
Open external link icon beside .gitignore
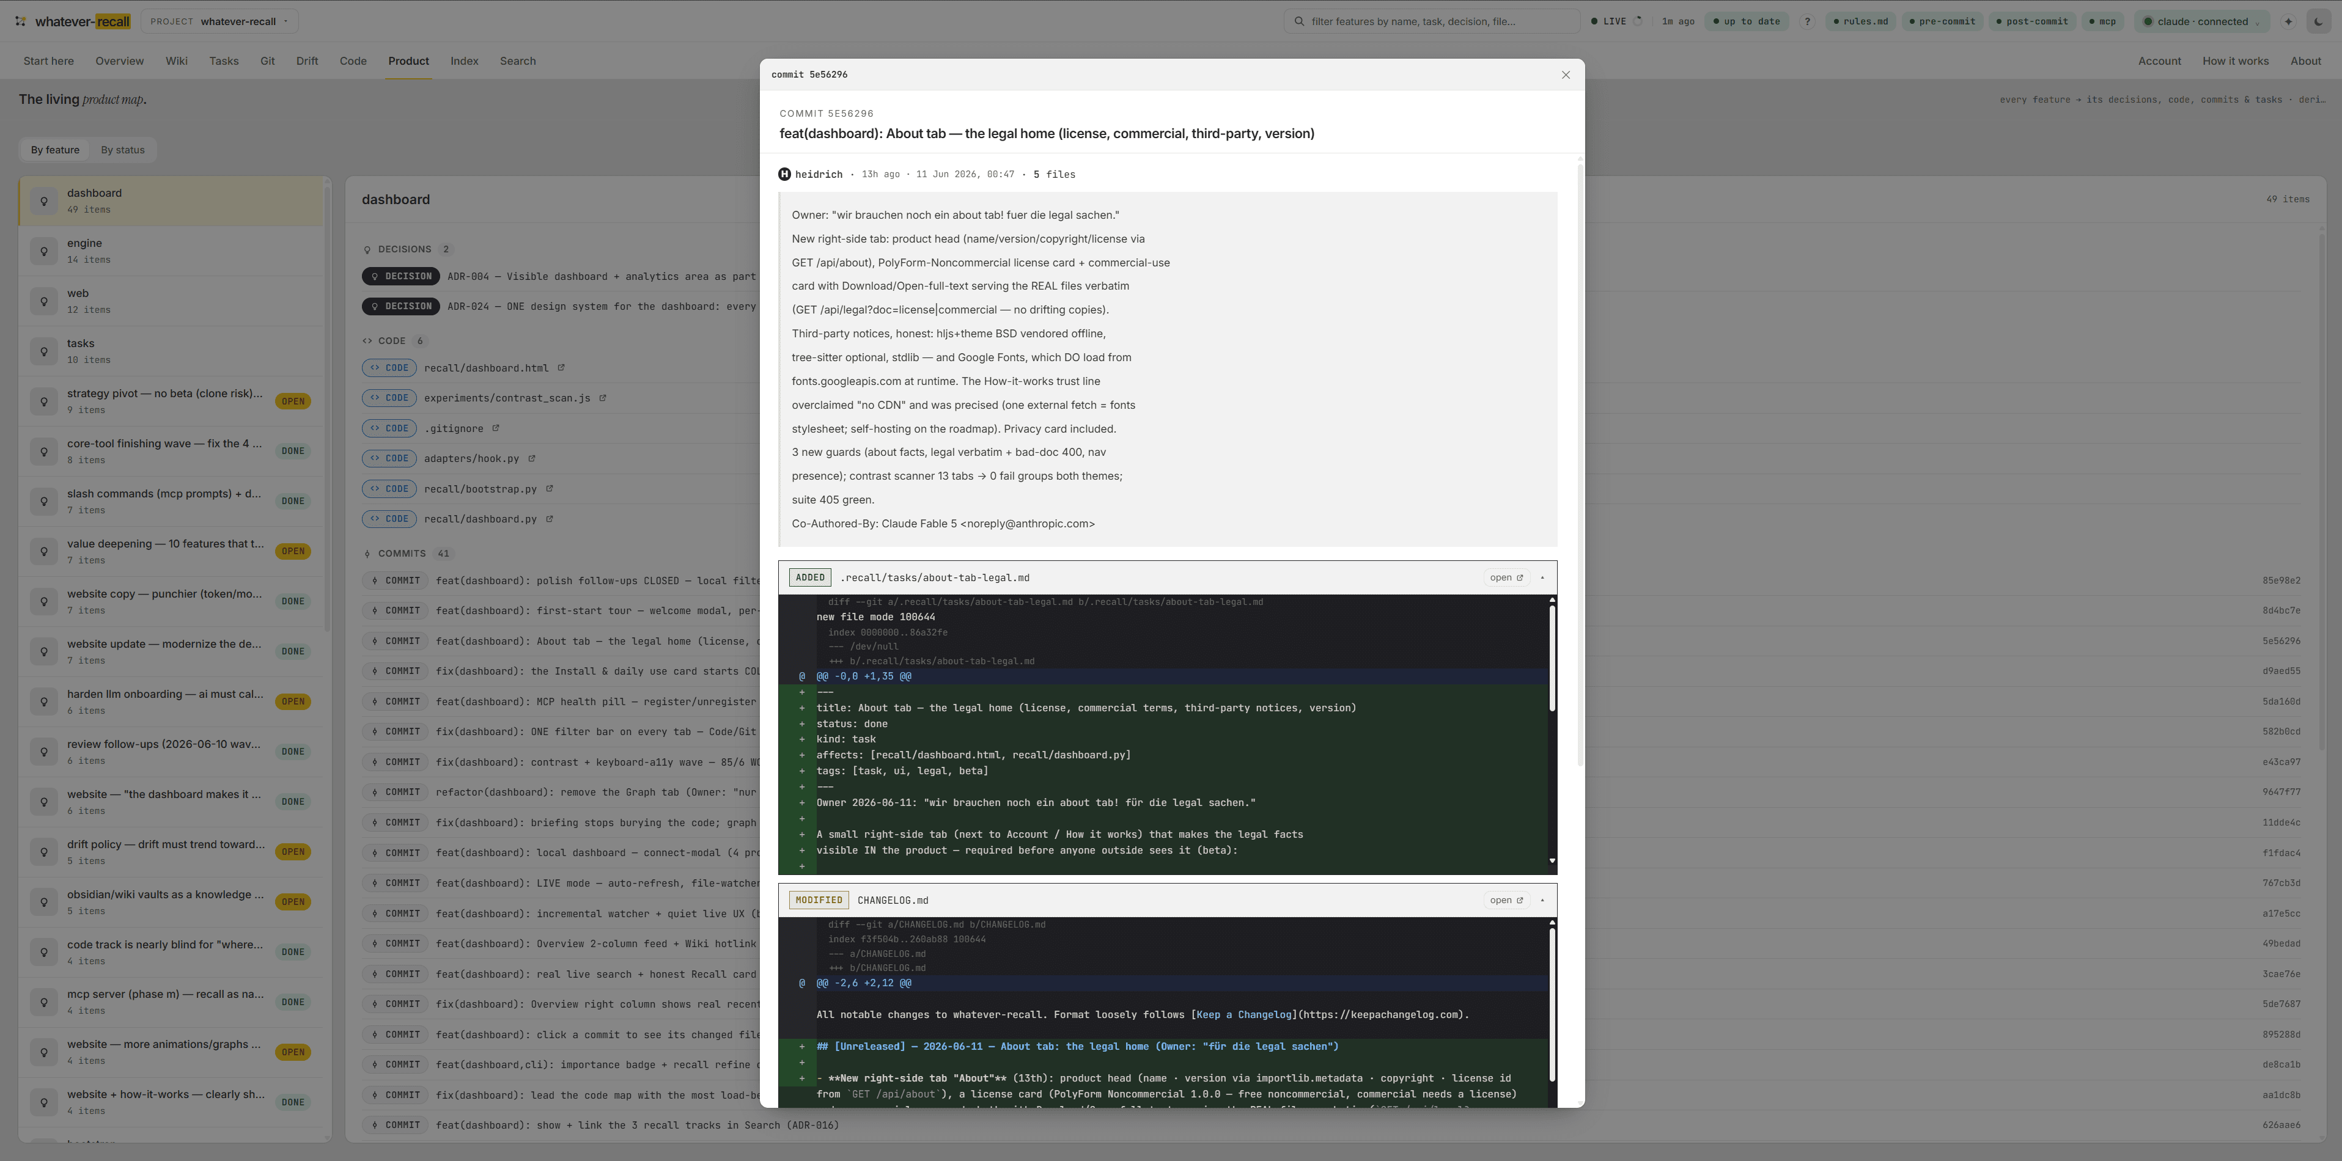[496, 428]
